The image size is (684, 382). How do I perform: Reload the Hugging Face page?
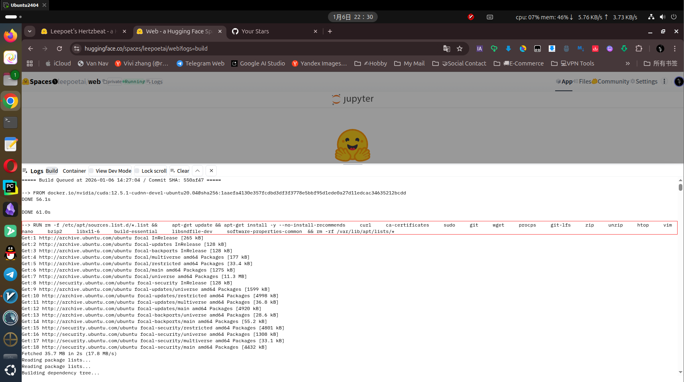click(59, 49)
